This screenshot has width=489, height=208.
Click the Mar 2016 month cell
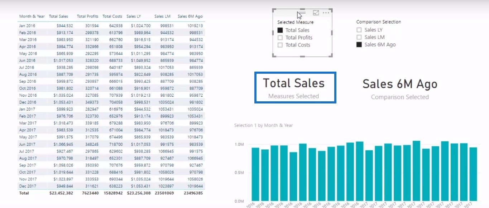tap(28, 40)
